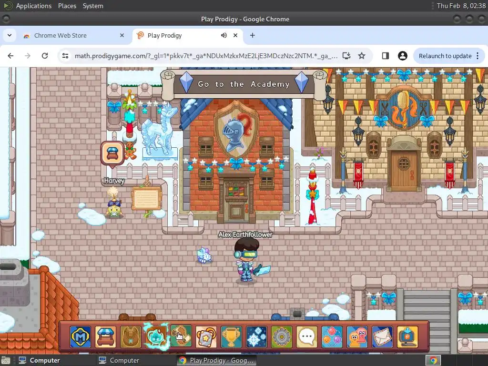Open the map scroll icon in toolbar

pyautogui.click(x=181, y=335)
